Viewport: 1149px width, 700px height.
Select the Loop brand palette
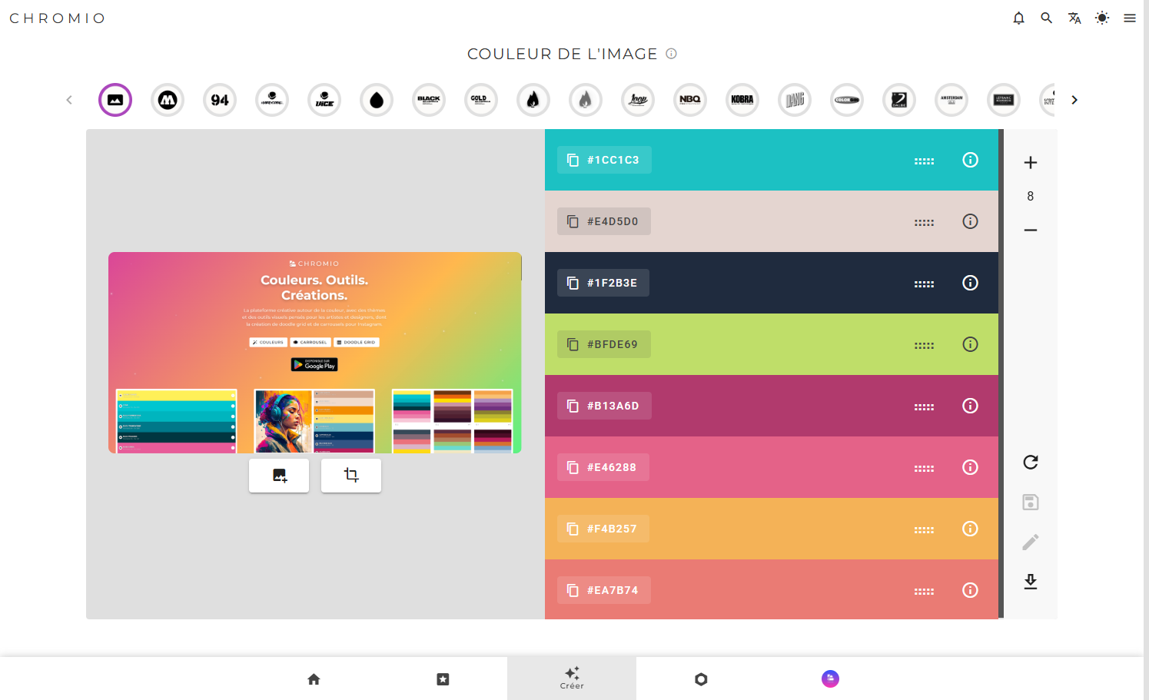(x=638, y=100)
